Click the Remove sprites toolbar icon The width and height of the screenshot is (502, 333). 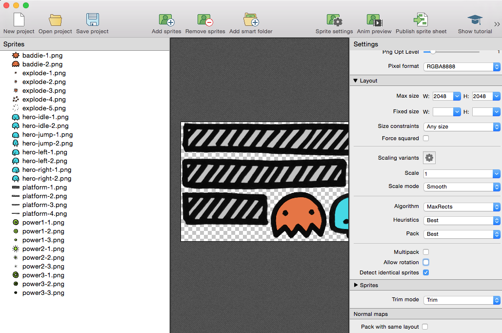pyautogui.click(x=205, y=20)
